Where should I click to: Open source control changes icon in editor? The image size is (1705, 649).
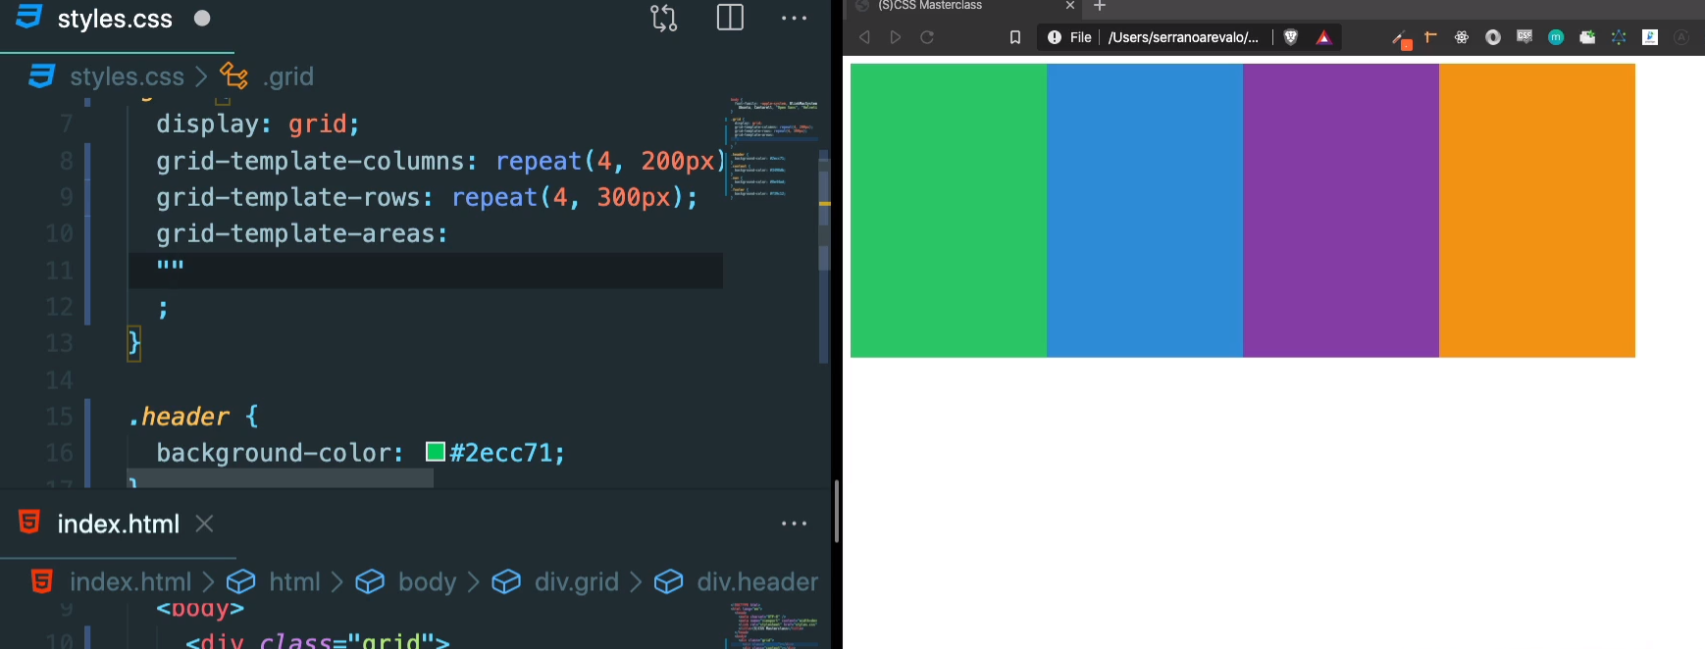[x=664, y=18]
